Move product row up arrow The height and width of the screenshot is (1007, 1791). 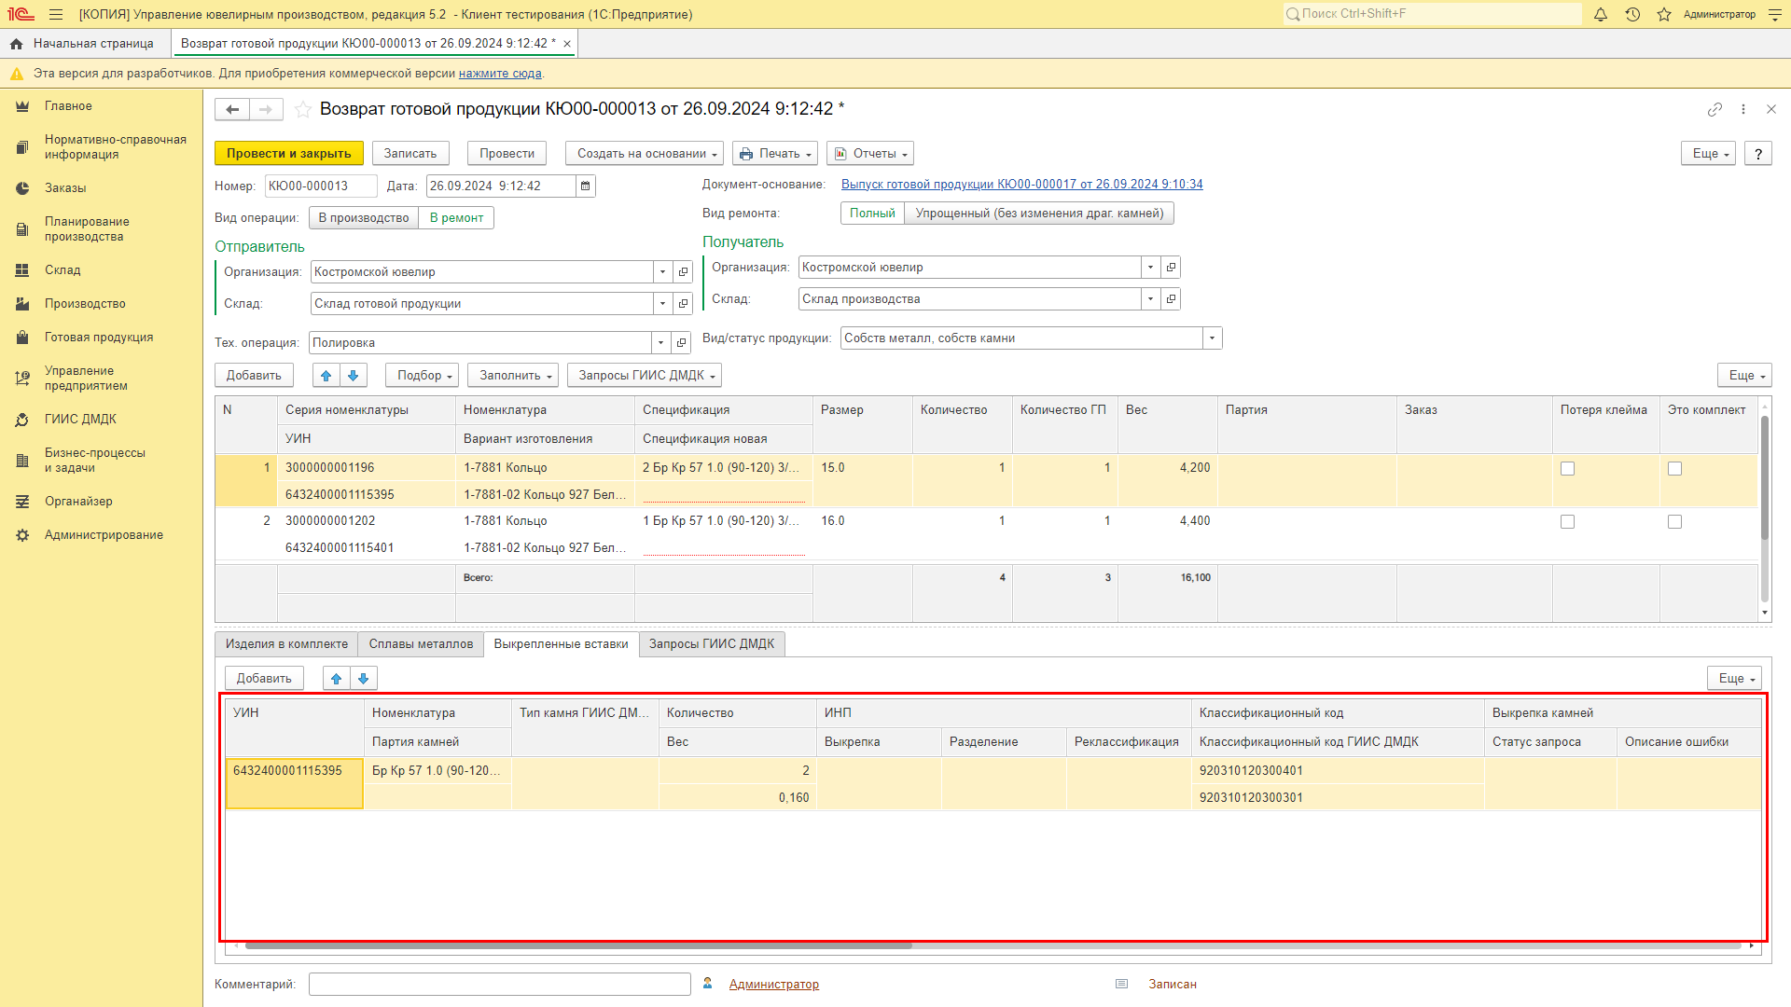point(326,376)
